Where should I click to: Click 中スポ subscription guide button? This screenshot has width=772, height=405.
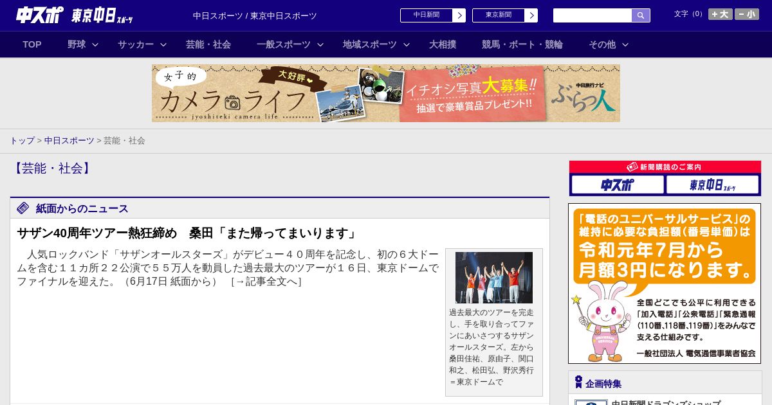[x=618, y=185]
